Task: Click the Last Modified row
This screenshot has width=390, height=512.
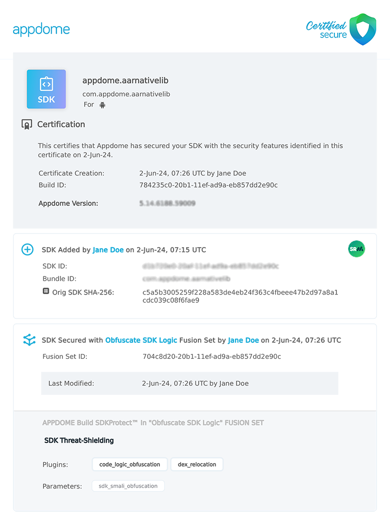Action: pos(190,383)
